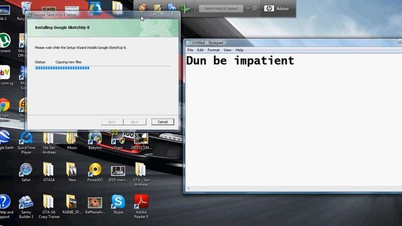402x226 pixels.
Task: Open the Music folder on desktop
Action: click(72, 138)
